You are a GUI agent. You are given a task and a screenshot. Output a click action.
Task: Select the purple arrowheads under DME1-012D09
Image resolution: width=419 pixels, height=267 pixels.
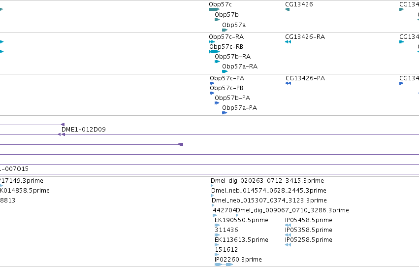click(62, 134)
